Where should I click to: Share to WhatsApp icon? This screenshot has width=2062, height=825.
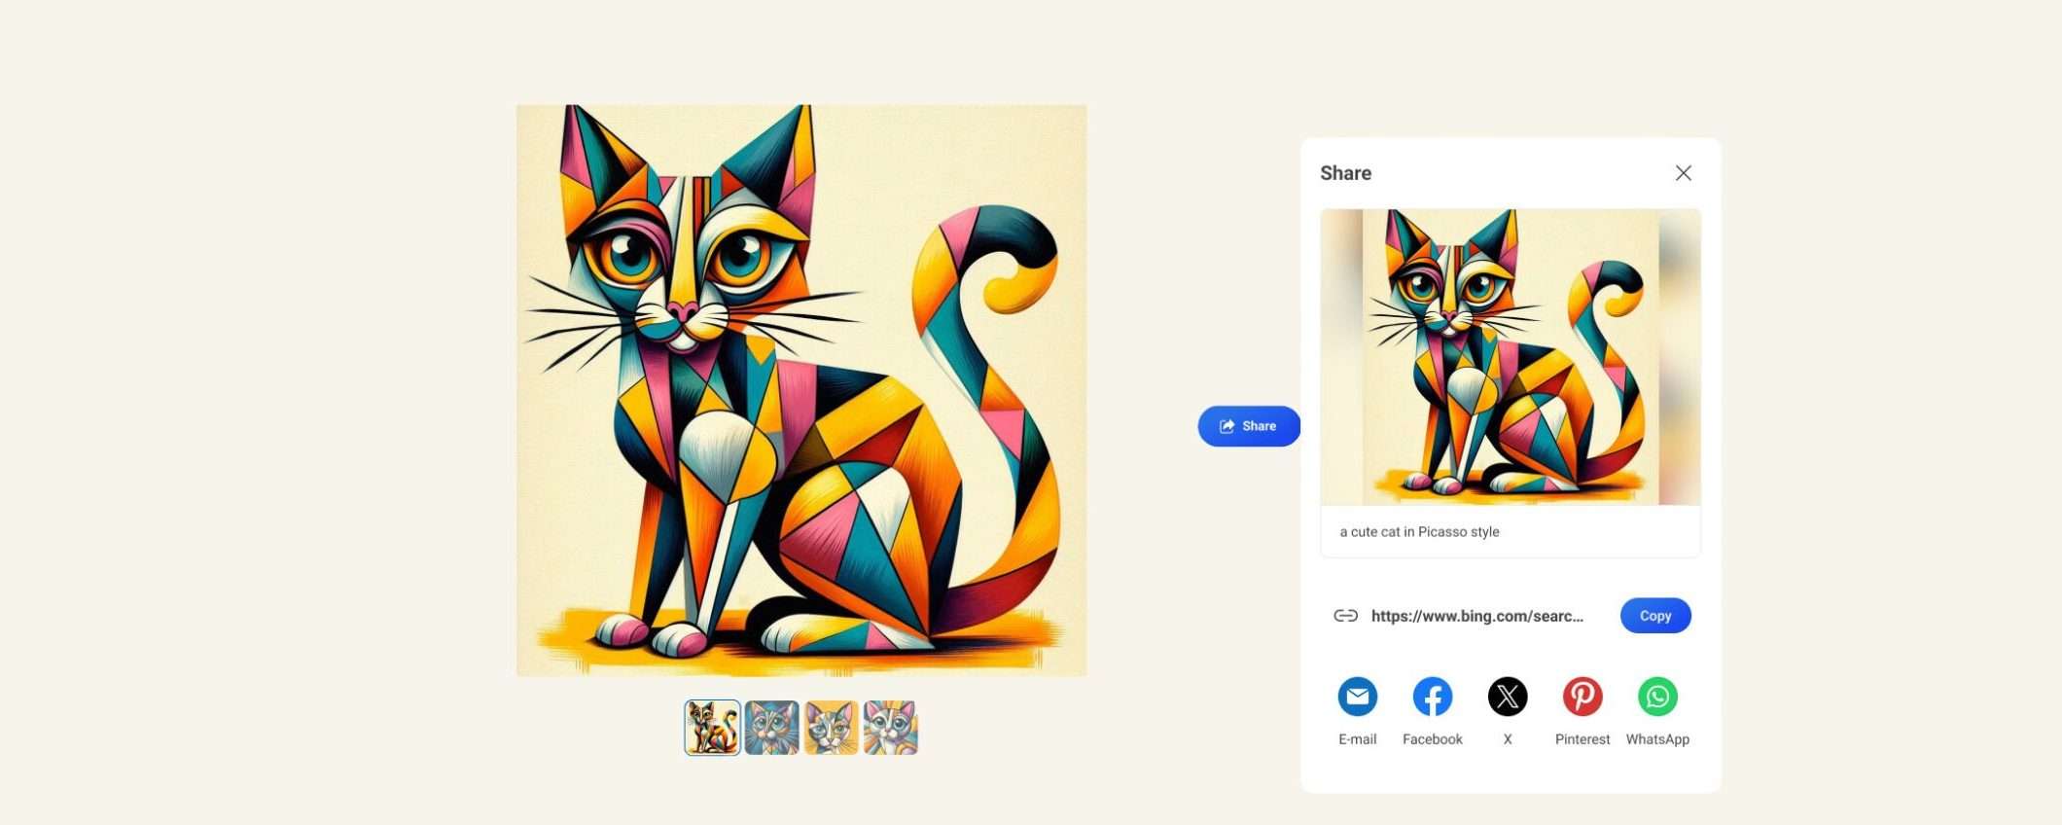pos(1657,697)
